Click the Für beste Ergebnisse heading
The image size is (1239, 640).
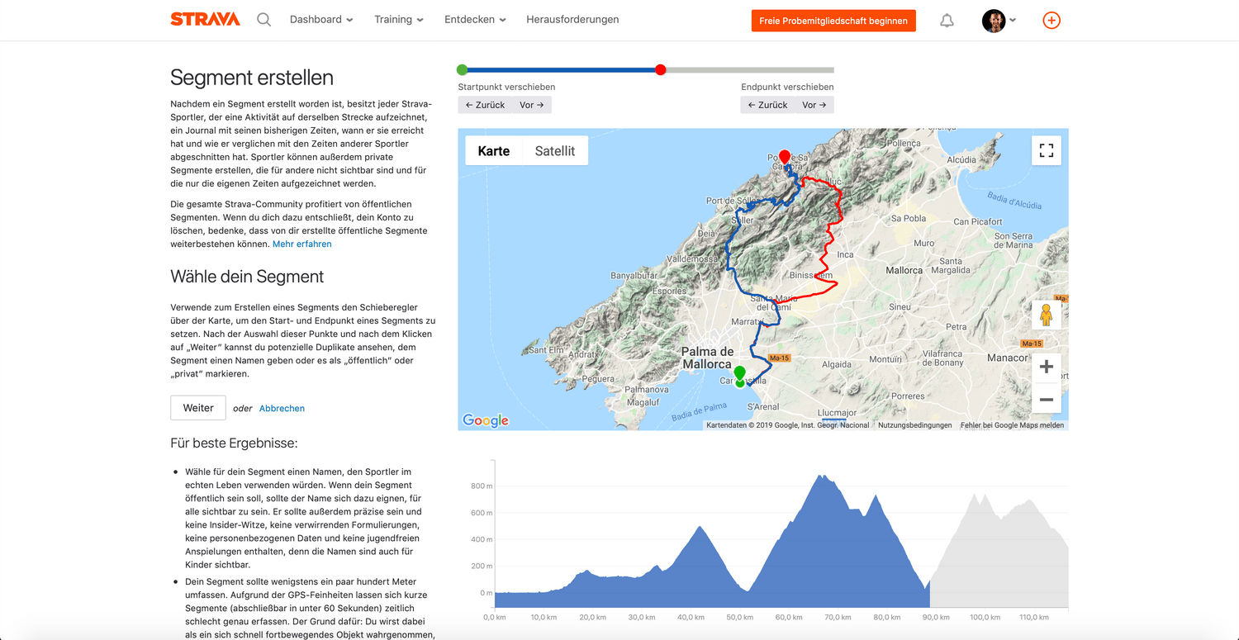click(234, 443)
